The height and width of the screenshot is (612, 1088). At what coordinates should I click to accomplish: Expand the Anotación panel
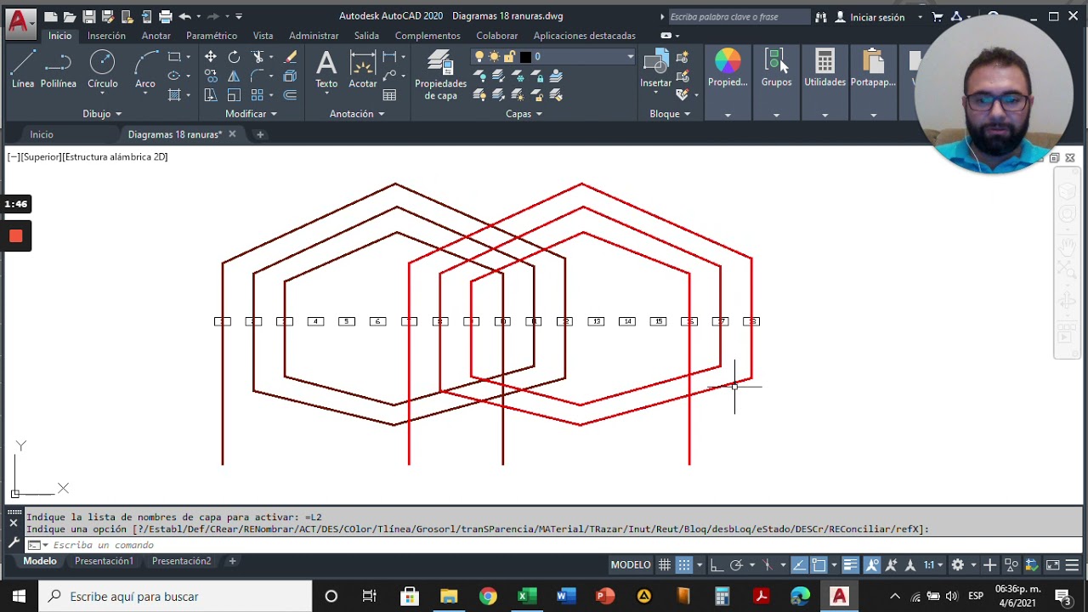357,114
